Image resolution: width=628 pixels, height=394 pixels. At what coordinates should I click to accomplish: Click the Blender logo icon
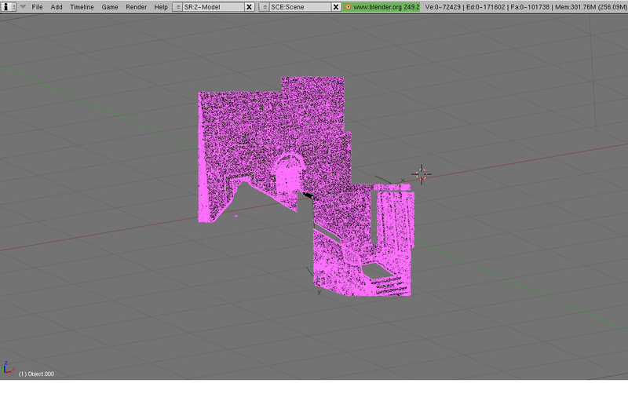[x=348, y=7]
